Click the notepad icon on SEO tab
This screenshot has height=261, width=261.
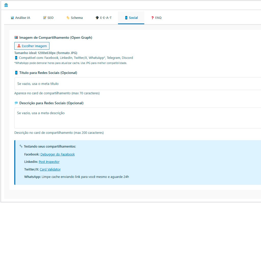pyautogui.click(x=45, y=18)
